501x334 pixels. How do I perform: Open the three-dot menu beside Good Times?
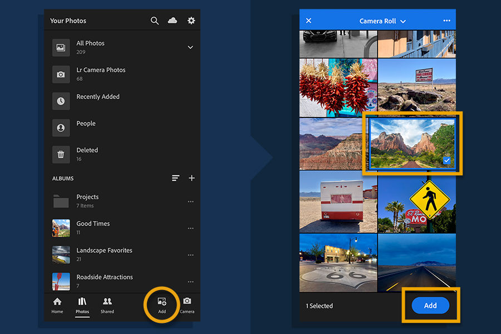pos(191,228)
